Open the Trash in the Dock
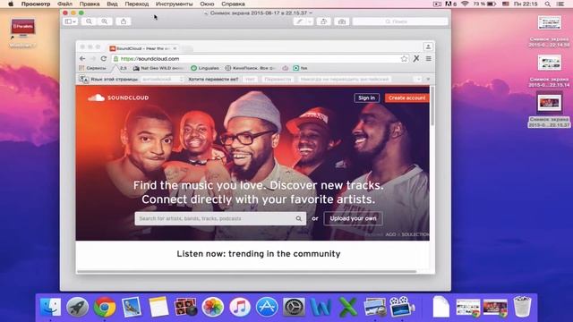The width and height of the screenshot is (573, 322). [x=522, y=307]
